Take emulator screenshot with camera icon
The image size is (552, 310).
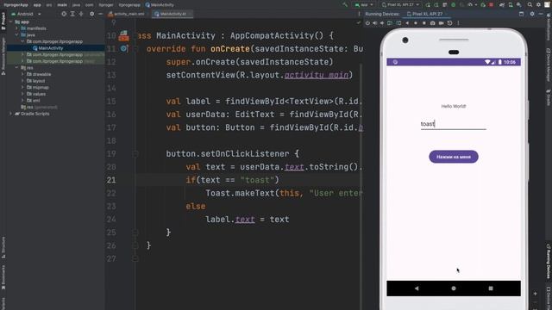coord(433,23)
